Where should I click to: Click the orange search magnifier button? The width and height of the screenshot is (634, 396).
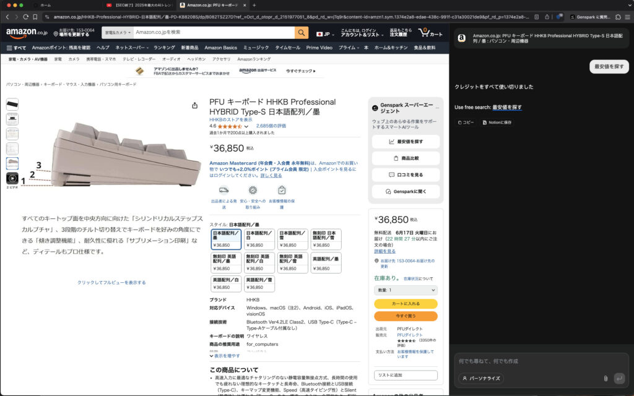click(x=302, y=32)
